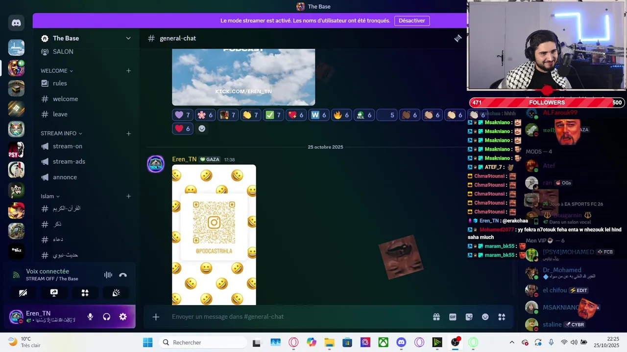Open user settings gear
Viewport: 627px width, 352px height.
tap(123, 317)
